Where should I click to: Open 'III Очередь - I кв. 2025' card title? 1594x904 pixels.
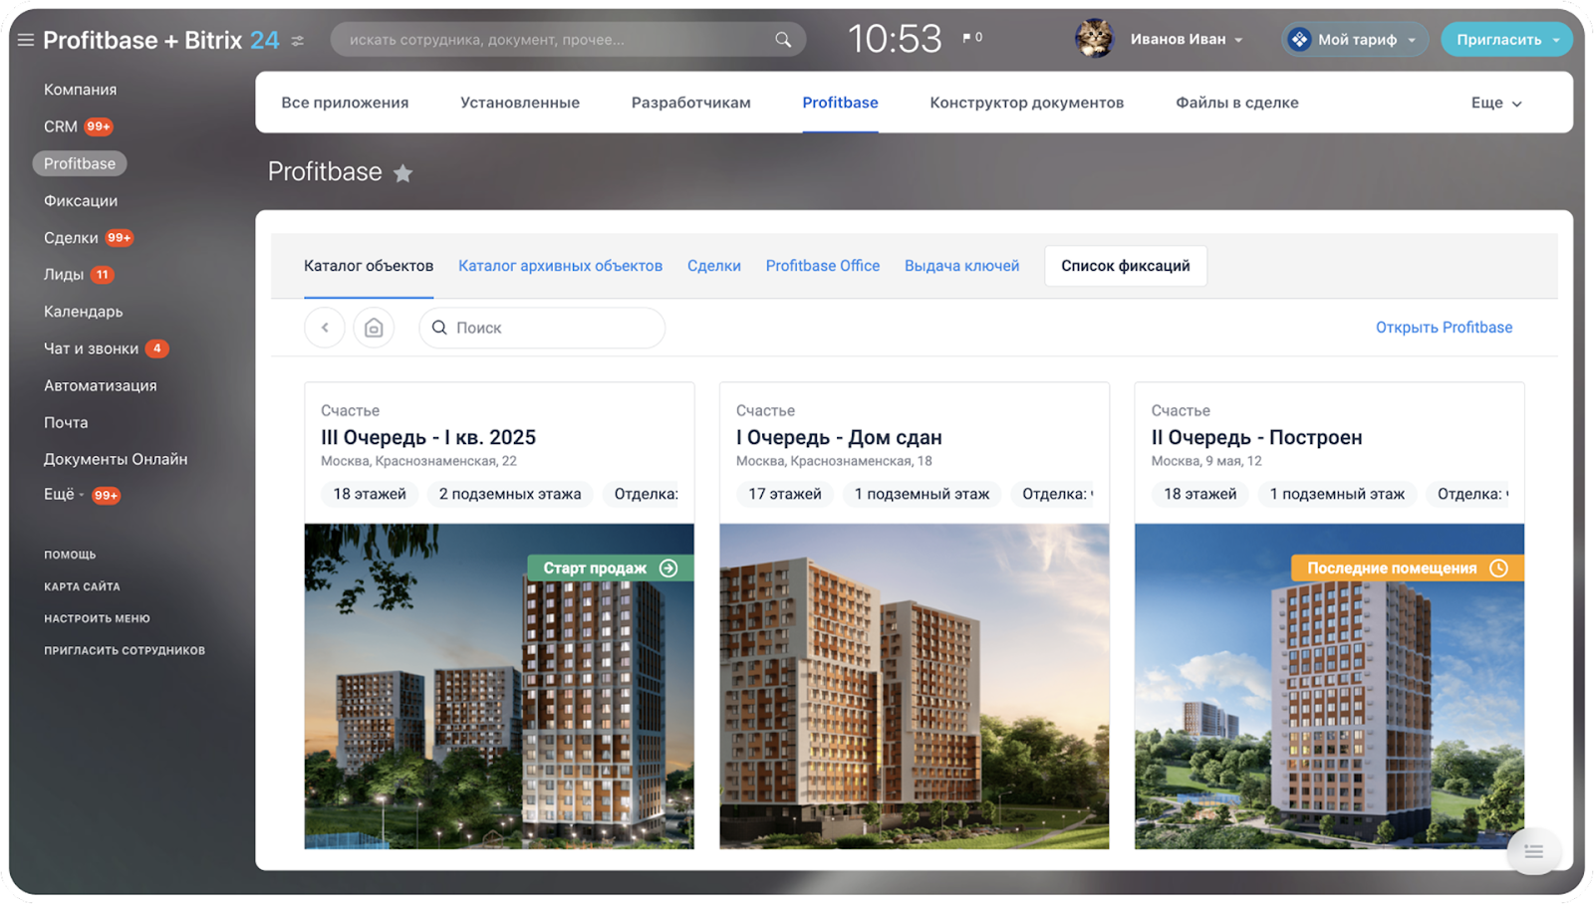coord(428,437)
